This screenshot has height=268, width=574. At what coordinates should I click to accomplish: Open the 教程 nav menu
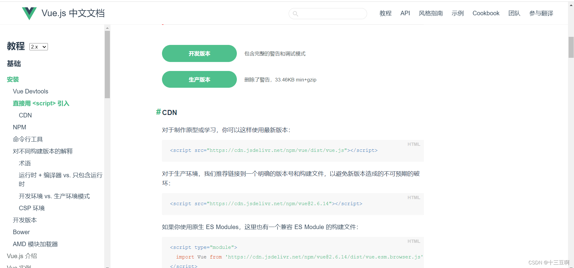[x=385, y=13]
